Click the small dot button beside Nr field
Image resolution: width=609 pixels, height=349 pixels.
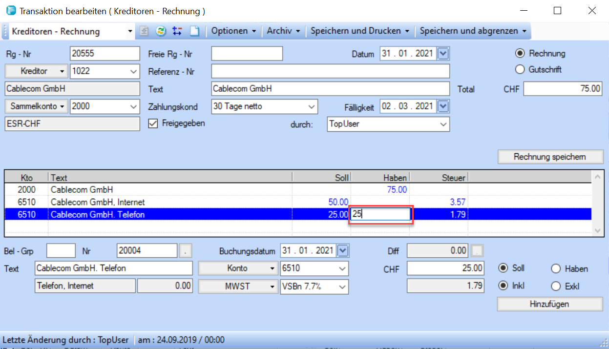click(186, 251)
